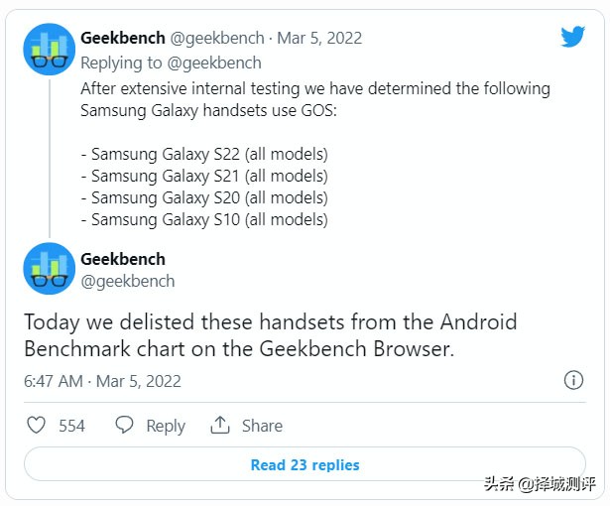Screen dimensions: 610x506
Task: Click the Share text label
Action: pos(262,426)
